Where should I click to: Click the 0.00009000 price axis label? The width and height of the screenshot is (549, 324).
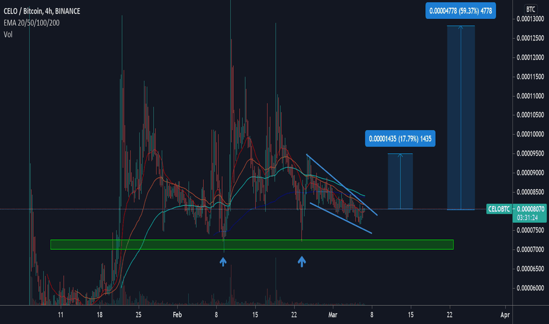coord(530,173)
